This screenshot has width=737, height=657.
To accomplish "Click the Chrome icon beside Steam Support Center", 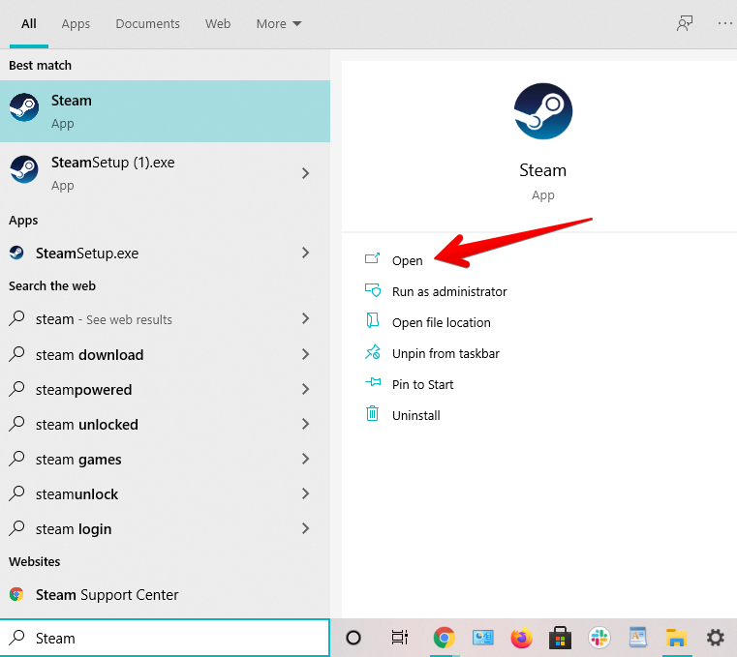I will [16, 594].
